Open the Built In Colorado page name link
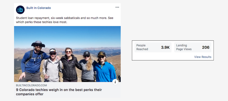 pos(39,8)
